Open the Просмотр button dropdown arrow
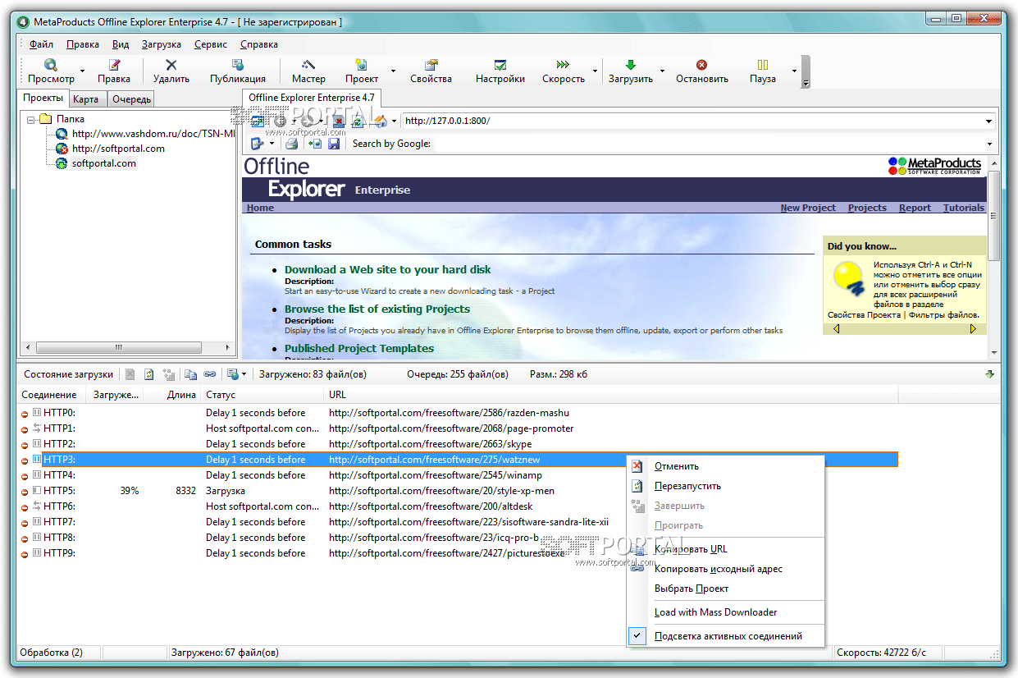 pyautogui.click(x=82, y=72)
